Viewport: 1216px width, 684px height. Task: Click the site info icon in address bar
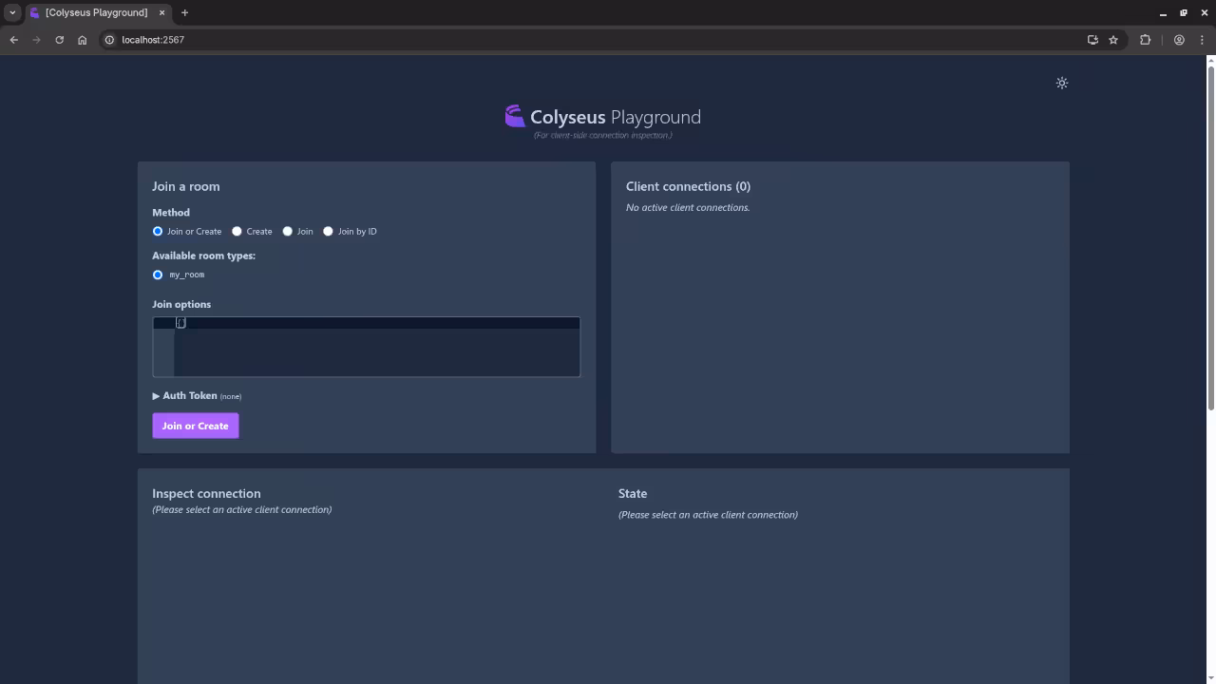(x=109, y=40)
